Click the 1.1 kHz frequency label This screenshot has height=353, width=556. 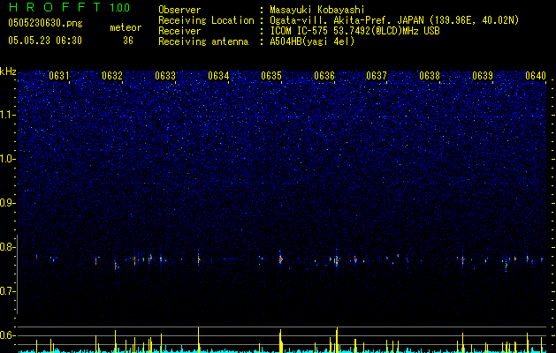tap(8, 115)
